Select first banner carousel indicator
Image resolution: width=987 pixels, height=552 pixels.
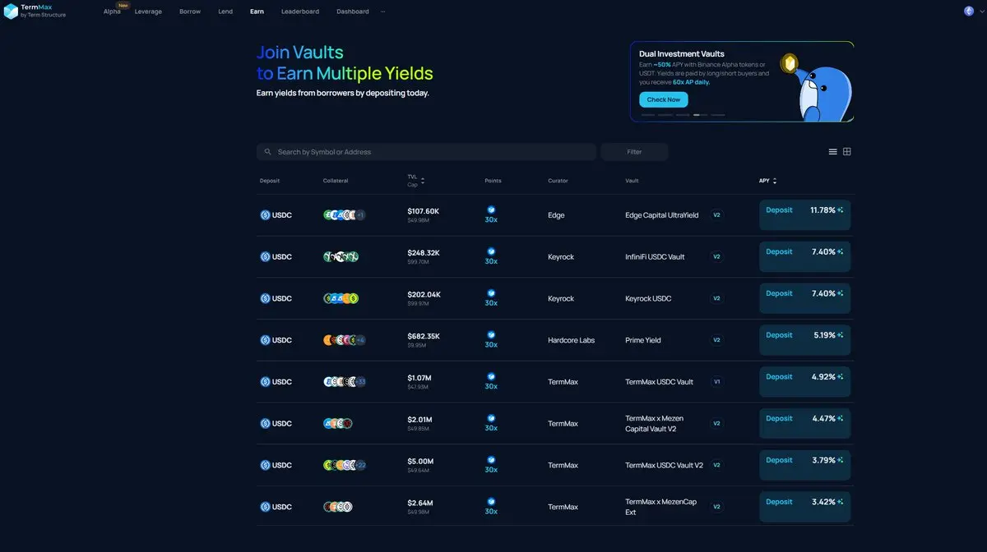pyautogui.click(x=648, y=115)
